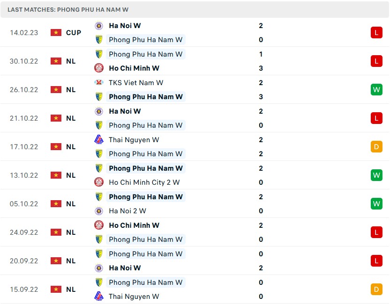Click the Ho Chi Minh City 2 W logo
Viewport: 390px width, 304px height.
[x=99, y=182]
